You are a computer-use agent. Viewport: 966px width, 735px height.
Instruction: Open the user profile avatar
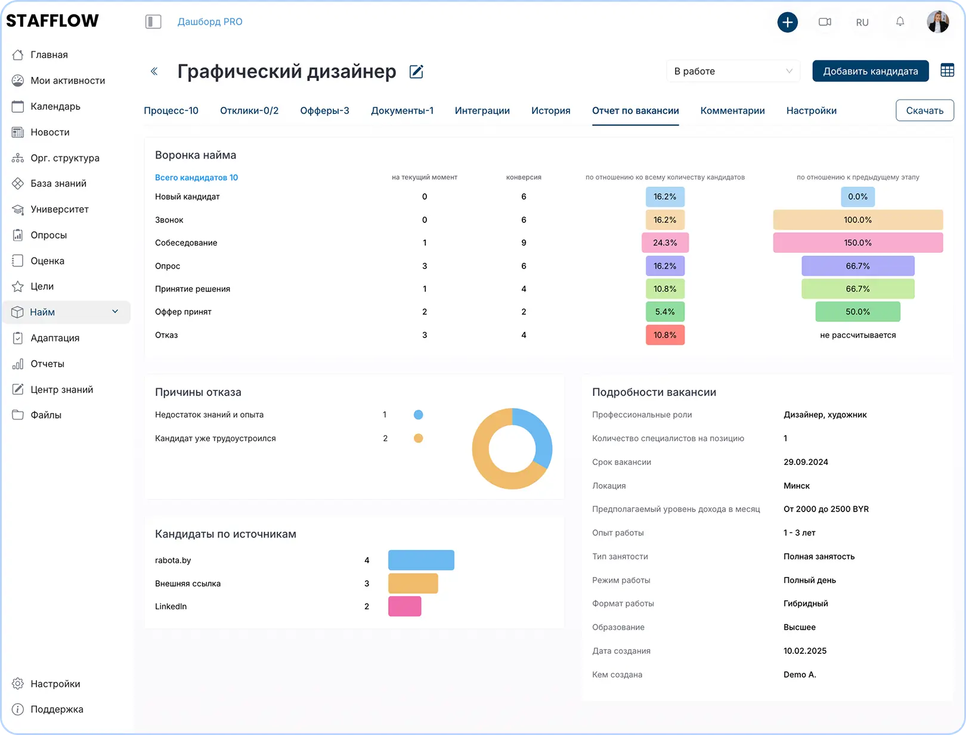[937, 22]
